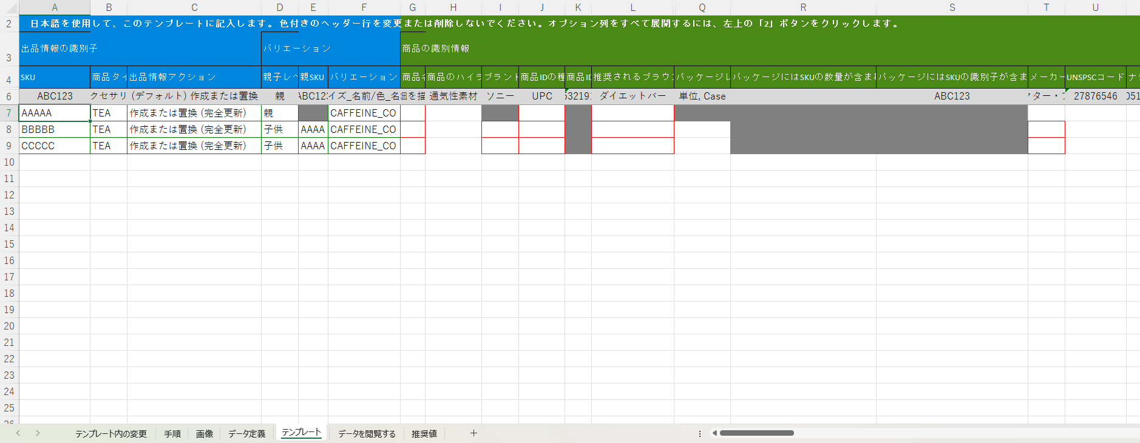Viewport: 1140px width, 443px height.
Task: Open the データ定義 sheet tab
Action: coord(247,434)
